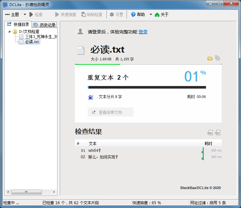Maximize the DCLite window
The width and height of the screenshot is (241, 208).
(219, 4)
